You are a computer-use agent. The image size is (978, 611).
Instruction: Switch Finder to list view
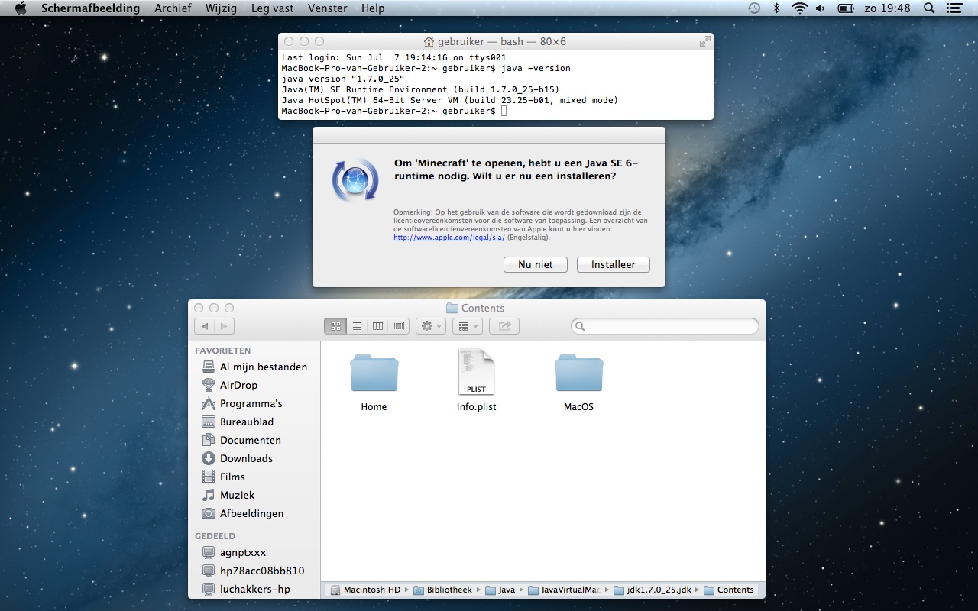(357, 326)
